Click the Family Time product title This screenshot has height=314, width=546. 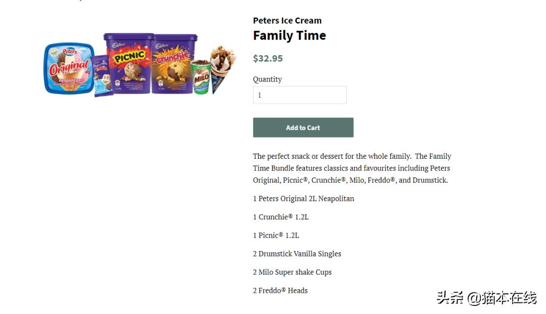289,35
